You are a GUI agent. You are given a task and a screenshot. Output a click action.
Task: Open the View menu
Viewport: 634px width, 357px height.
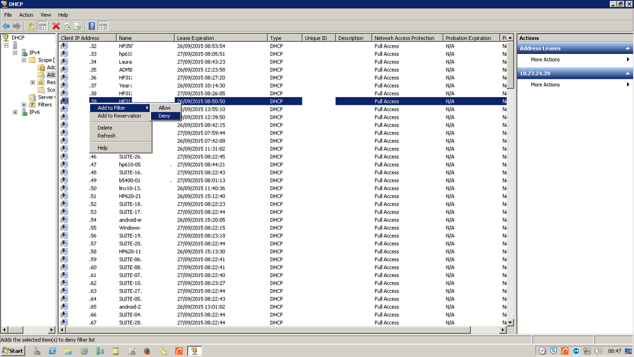point(46,15)
